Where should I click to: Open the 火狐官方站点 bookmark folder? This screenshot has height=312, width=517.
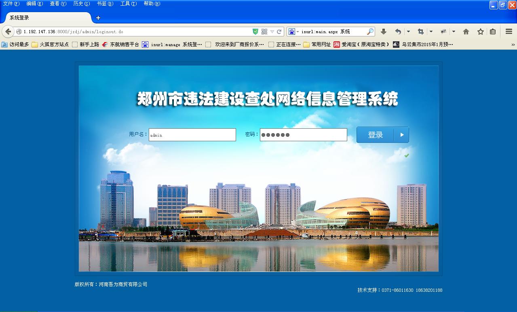(x=51, y=45)
